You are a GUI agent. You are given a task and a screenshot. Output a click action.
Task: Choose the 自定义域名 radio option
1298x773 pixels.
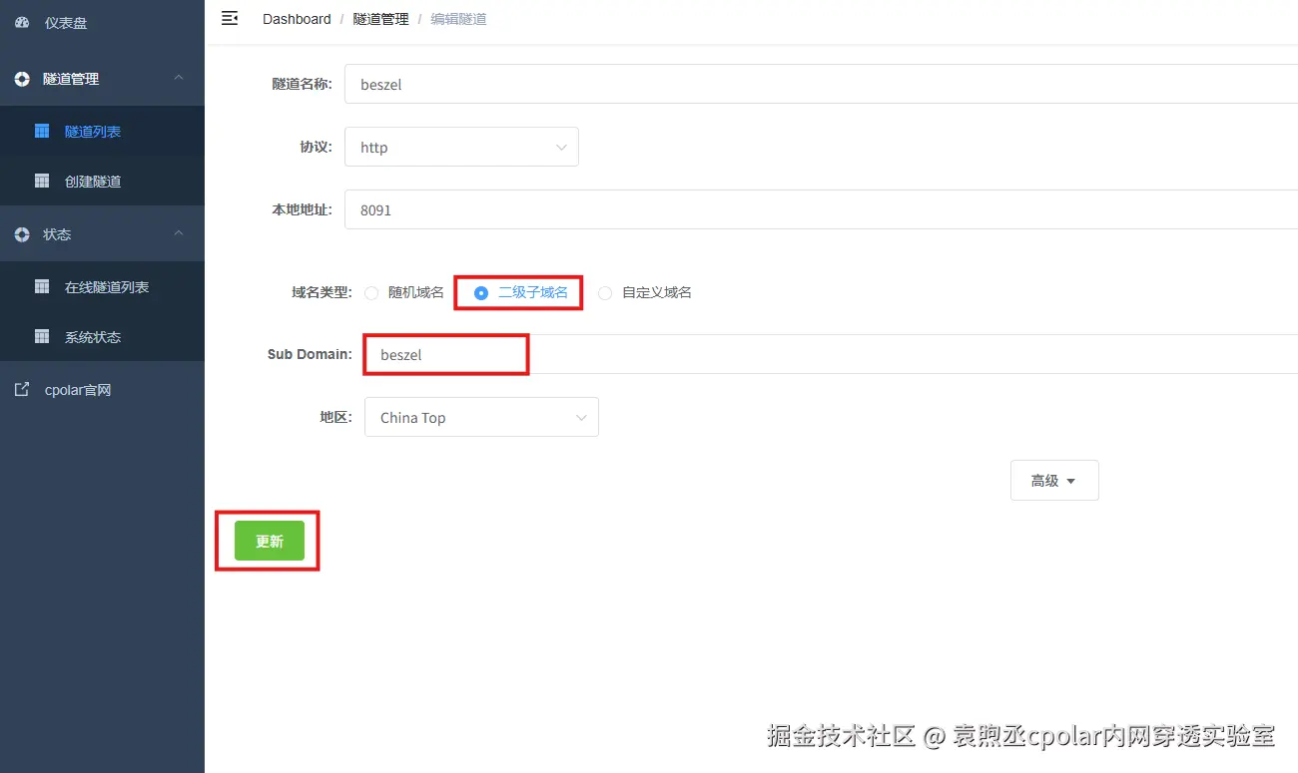pos(605,293)
